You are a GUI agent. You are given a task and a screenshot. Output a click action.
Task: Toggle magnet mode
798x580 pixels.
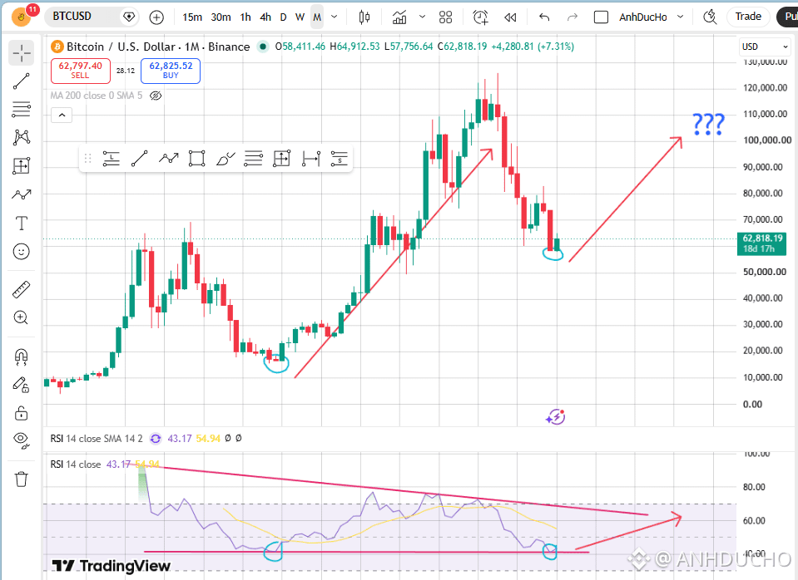pos(22,357)
